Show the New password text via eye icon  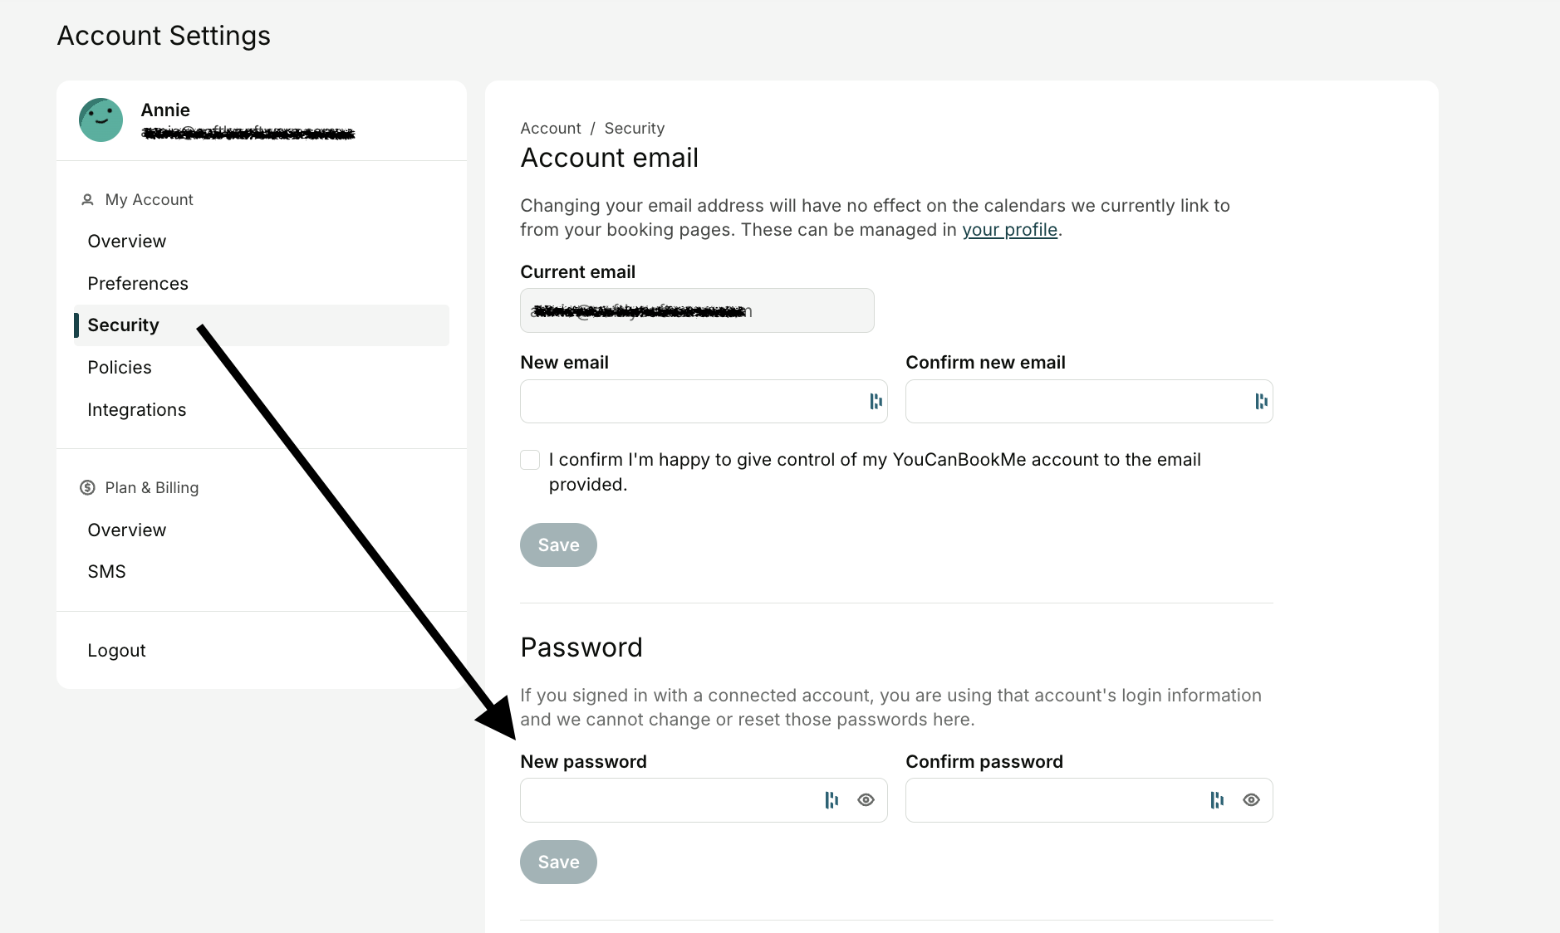[x=866, y=800]
